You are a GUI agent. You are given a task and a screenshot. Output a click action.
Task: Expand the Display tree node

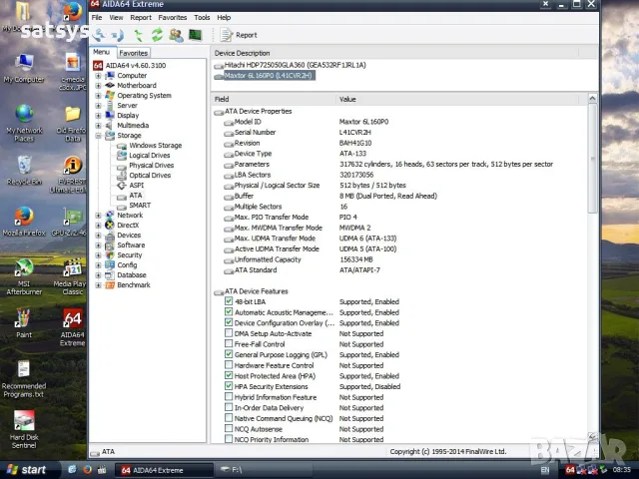pyautogui.click(x=98, y=116)
